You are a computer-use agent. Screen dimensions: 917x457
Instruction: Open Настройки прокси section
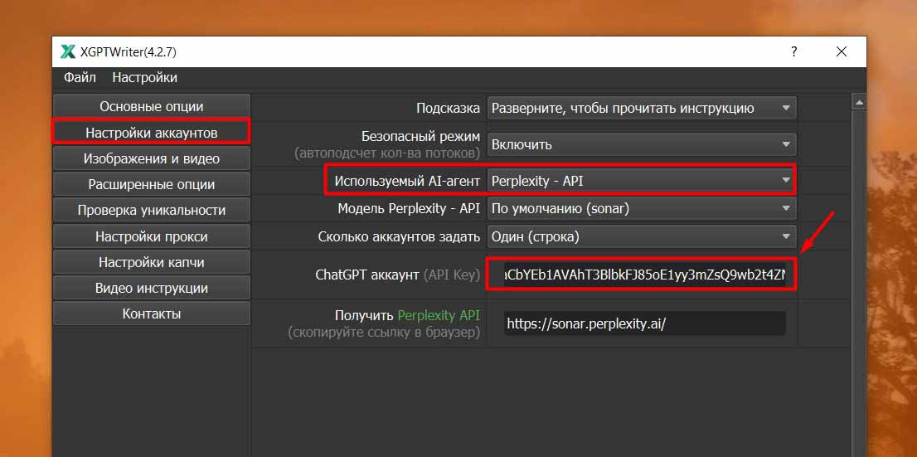pyautogui.click(x=151, y=236)
